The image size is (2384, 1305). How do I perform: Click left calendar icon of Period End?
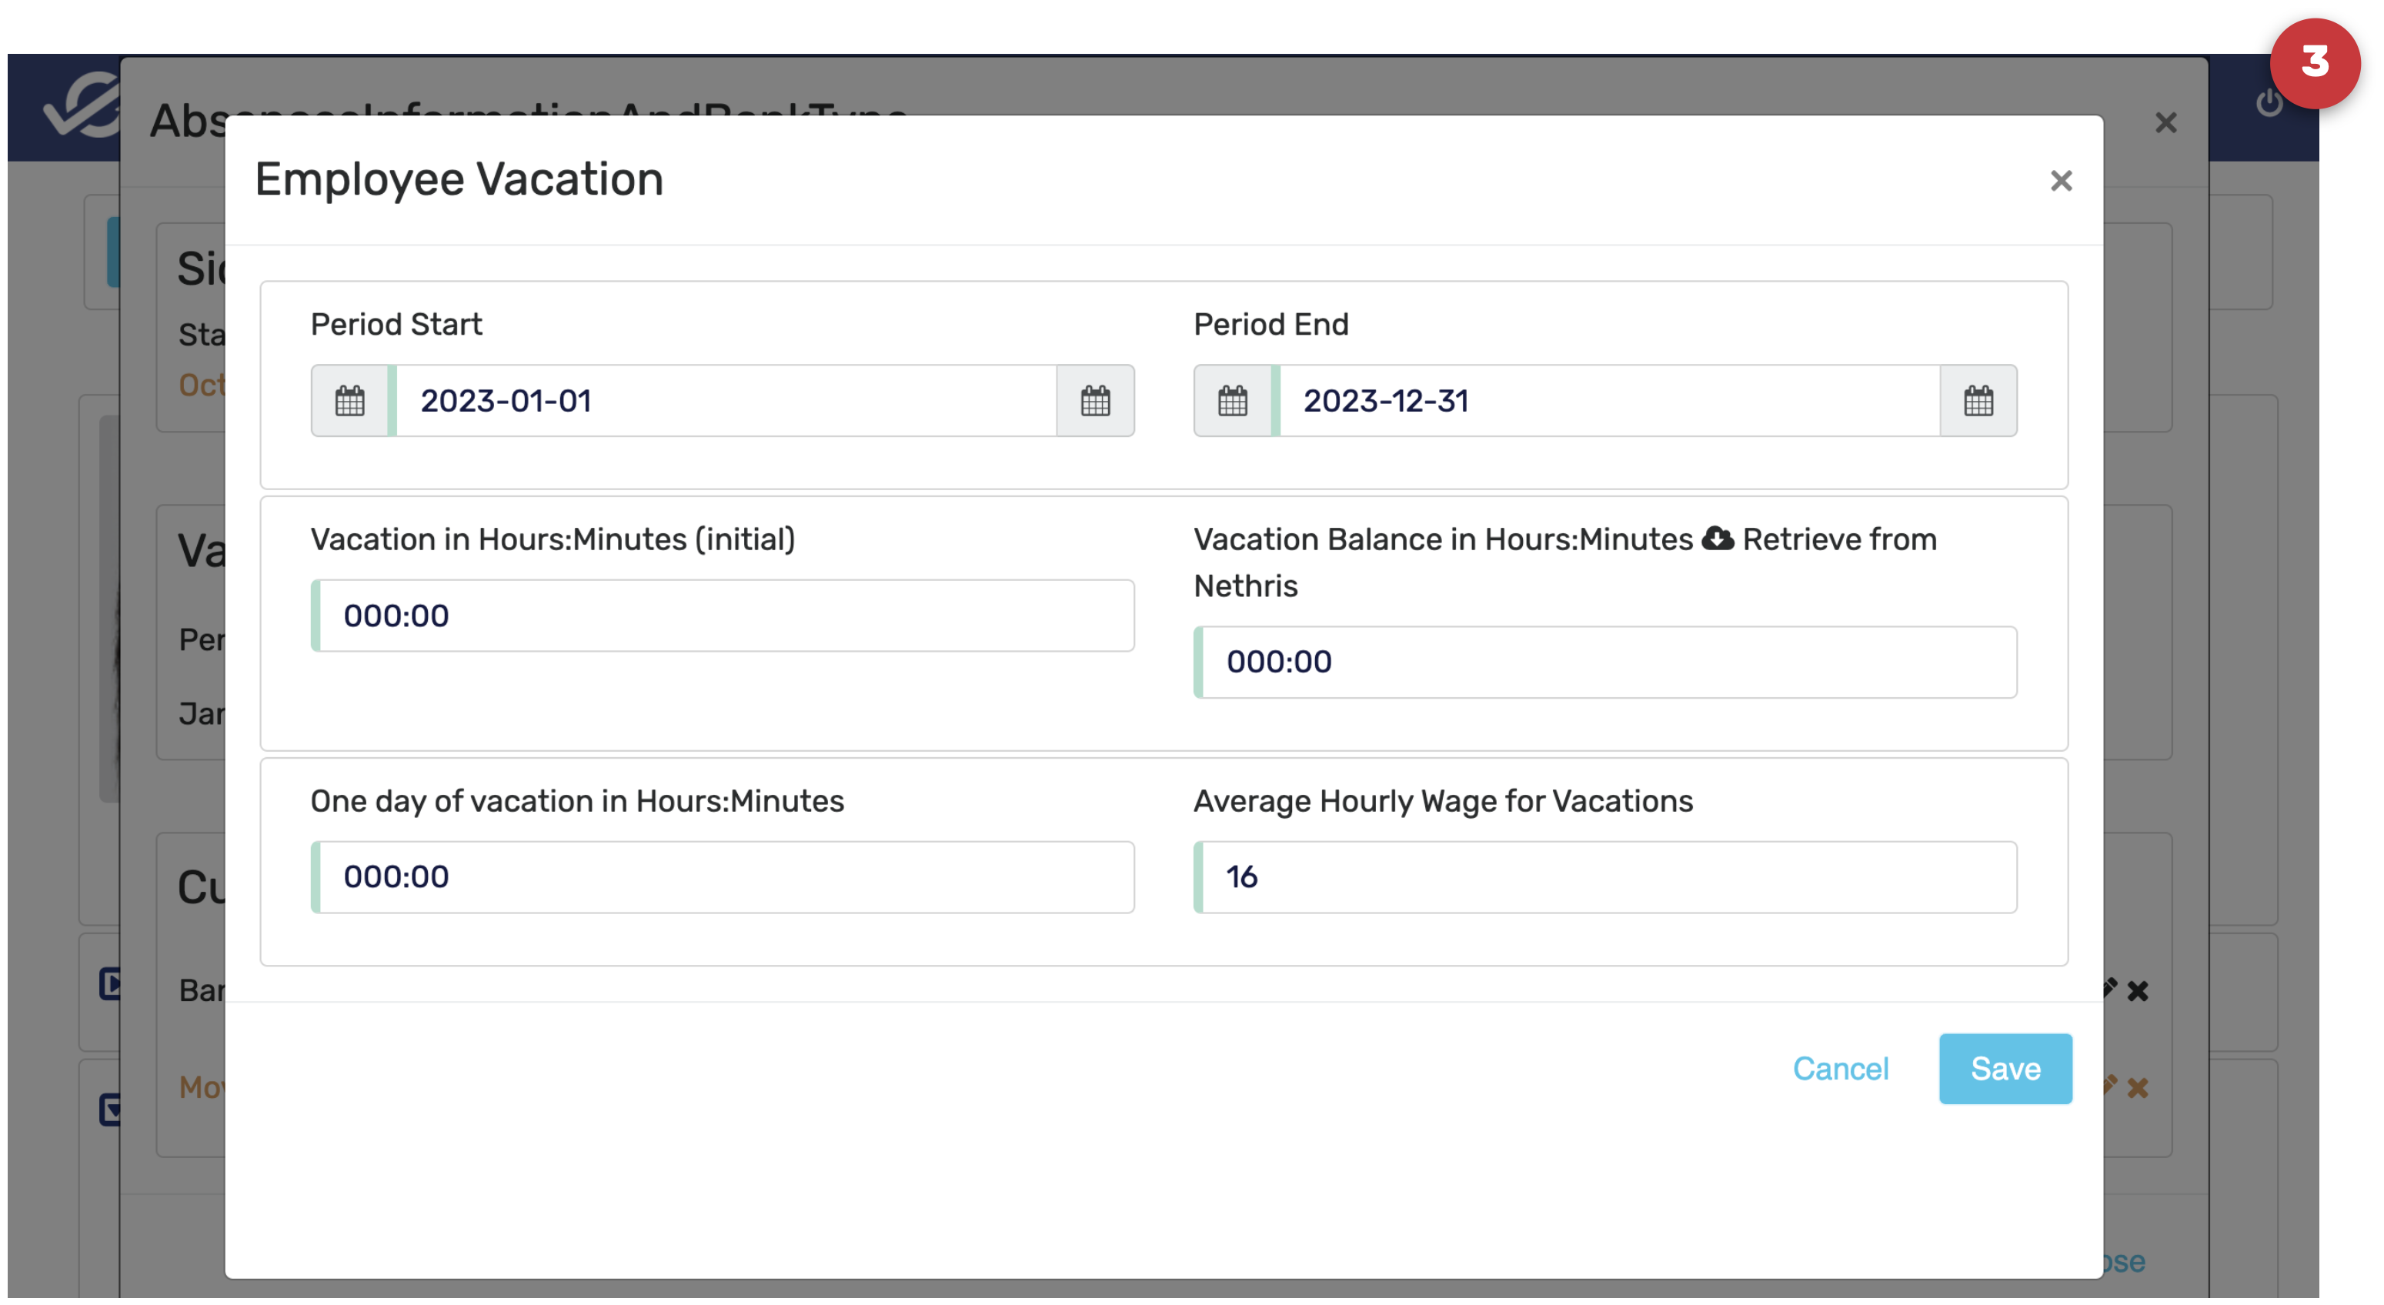(x=1232, y=401)
